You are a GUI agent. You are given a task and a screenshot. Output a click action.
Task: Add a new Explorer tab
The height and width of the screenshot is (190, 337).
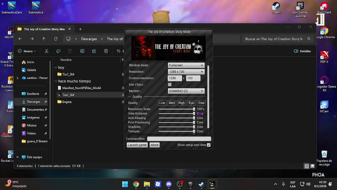point(80,29)
